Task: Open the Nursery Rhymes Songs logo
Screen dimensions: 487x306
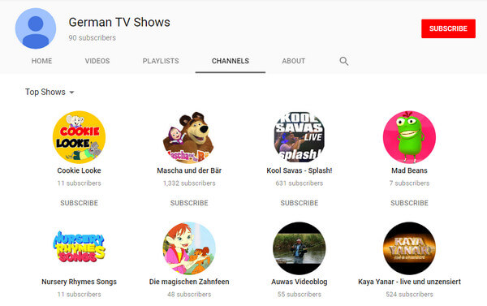Action: pyautogui.click(x=80, y=248)
